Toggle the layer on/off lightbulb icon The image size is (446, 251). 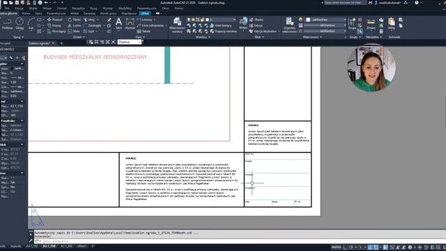188,20
